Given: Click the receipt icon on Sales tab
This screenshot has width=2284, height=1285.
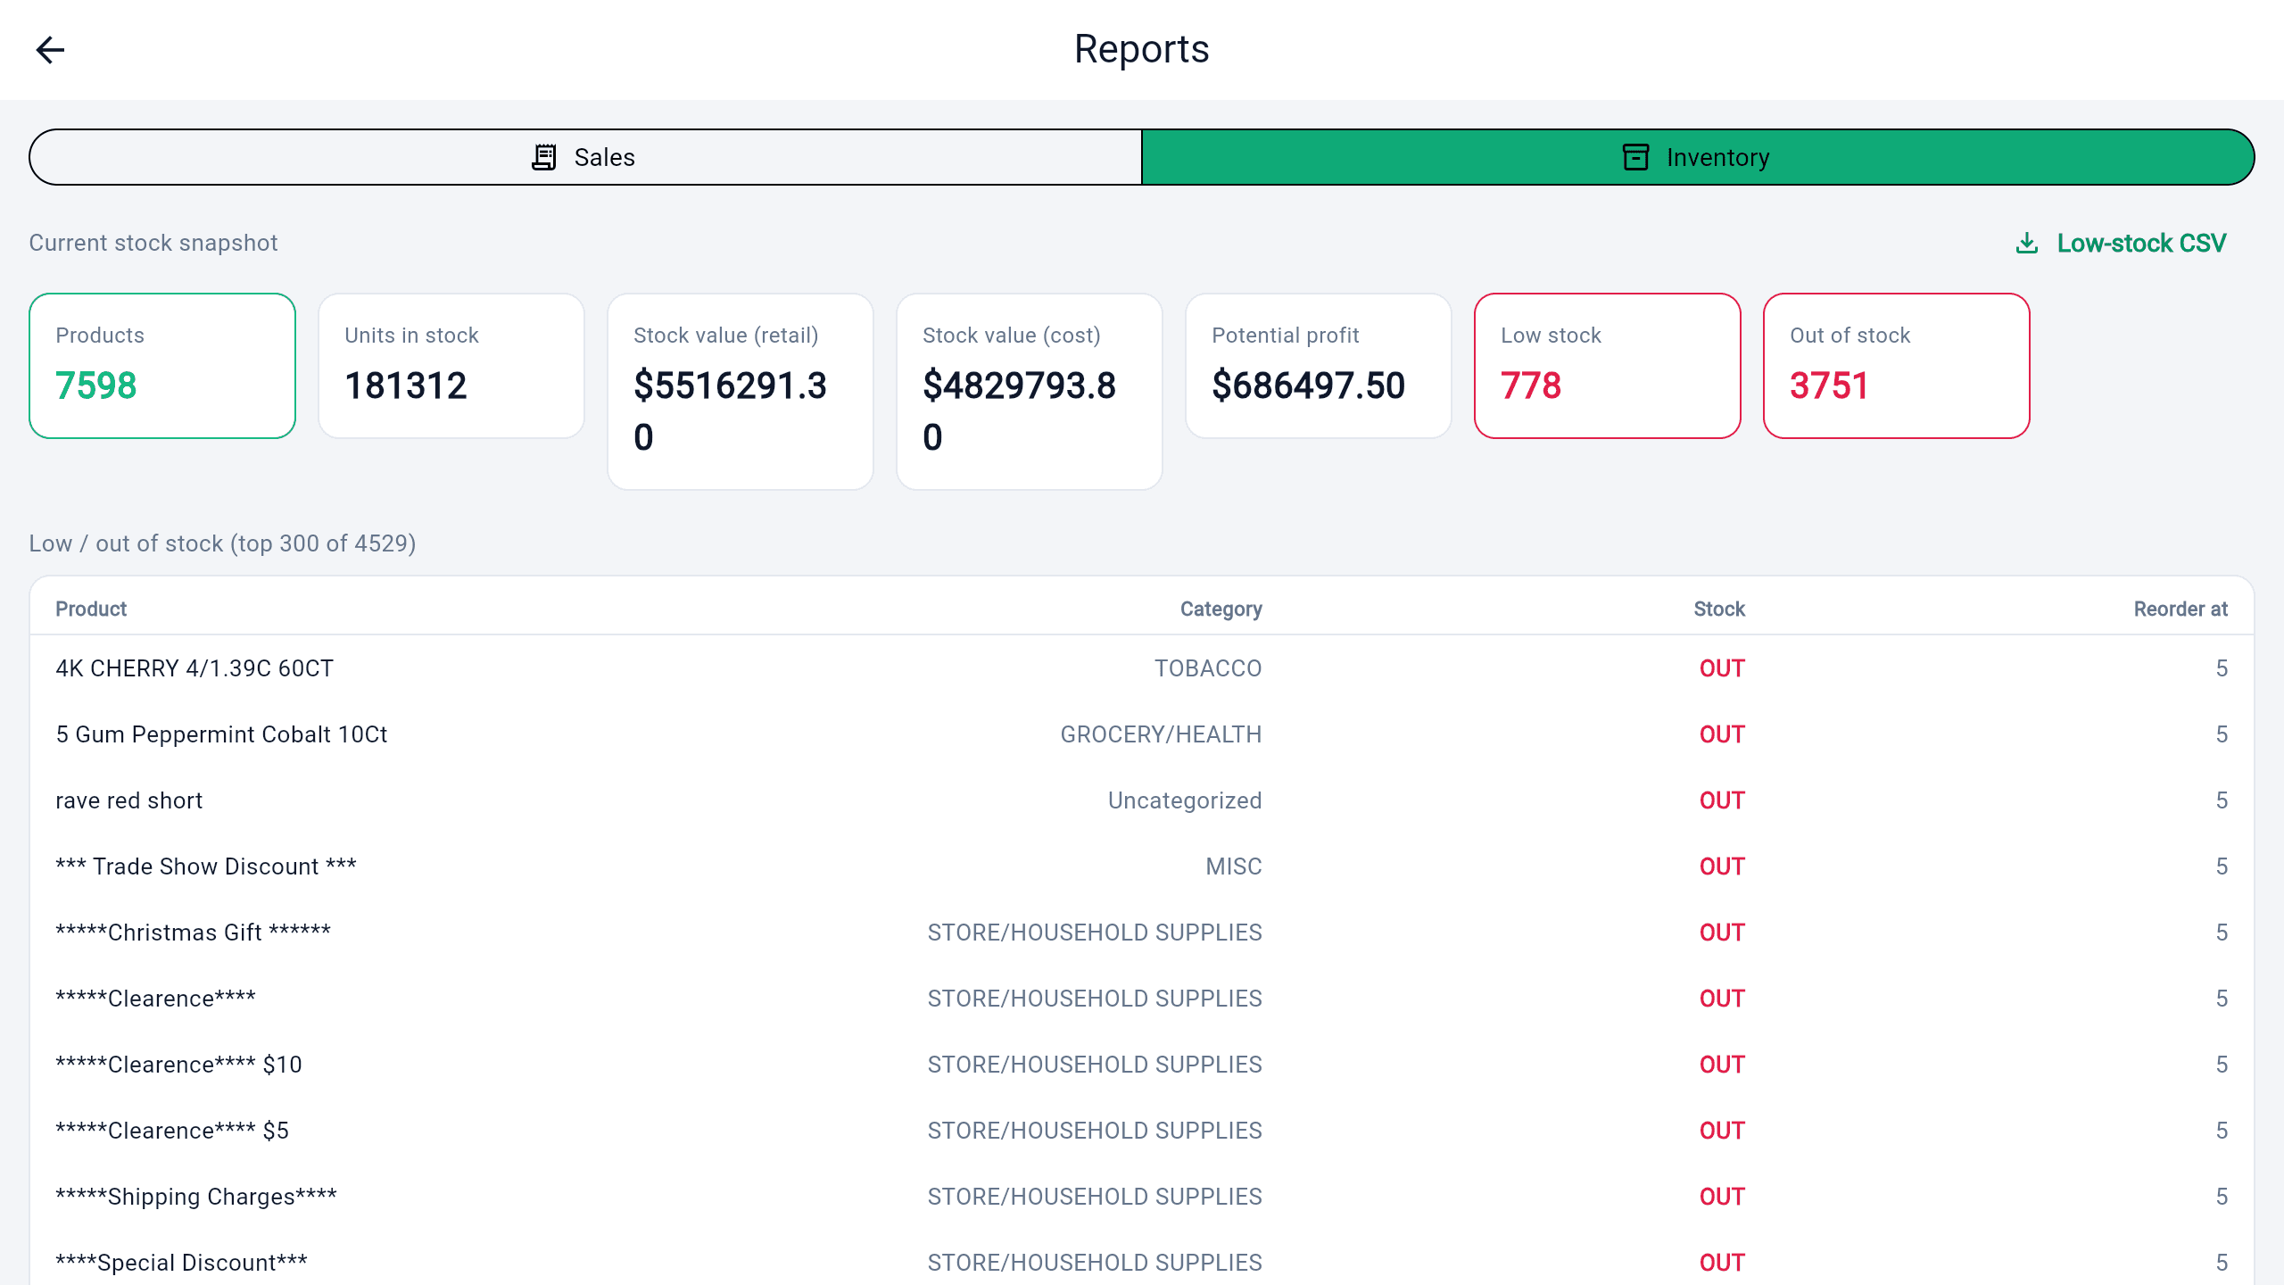Looking at the screenshot, I should point(544,157).
